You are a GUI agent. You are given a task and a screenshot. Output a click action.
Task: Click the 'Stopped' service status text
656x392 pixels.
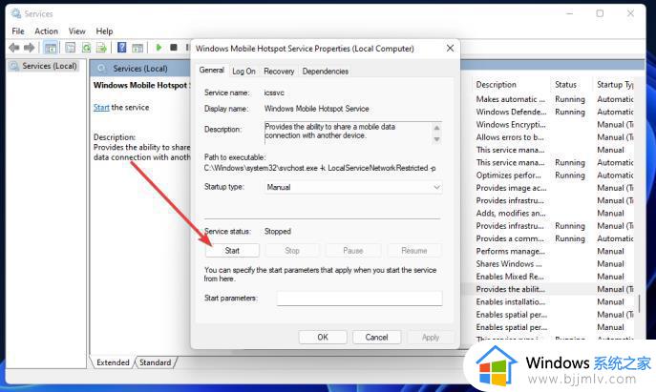click(x=277, y=231)
